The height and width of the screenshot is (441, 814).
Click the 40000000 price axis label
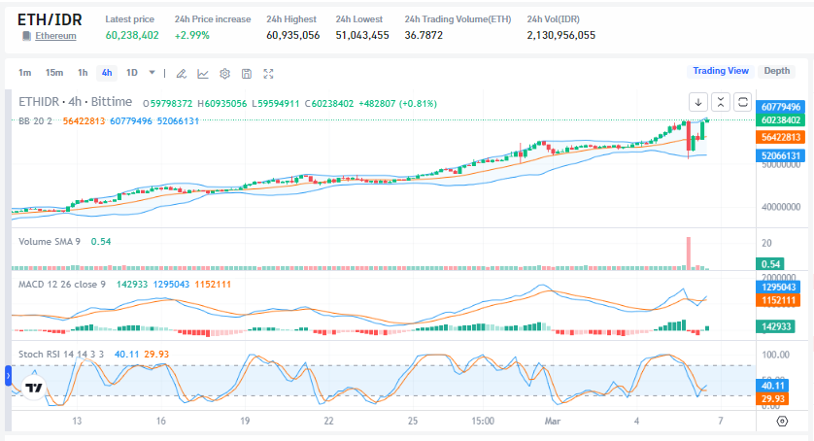pos(781,207)
